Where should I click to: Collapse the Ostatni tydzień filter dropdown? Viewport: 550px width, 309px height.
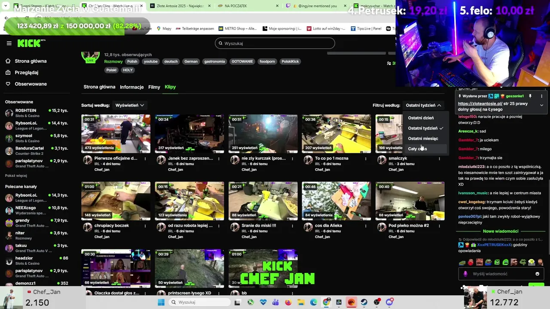(x=423, y=105)
